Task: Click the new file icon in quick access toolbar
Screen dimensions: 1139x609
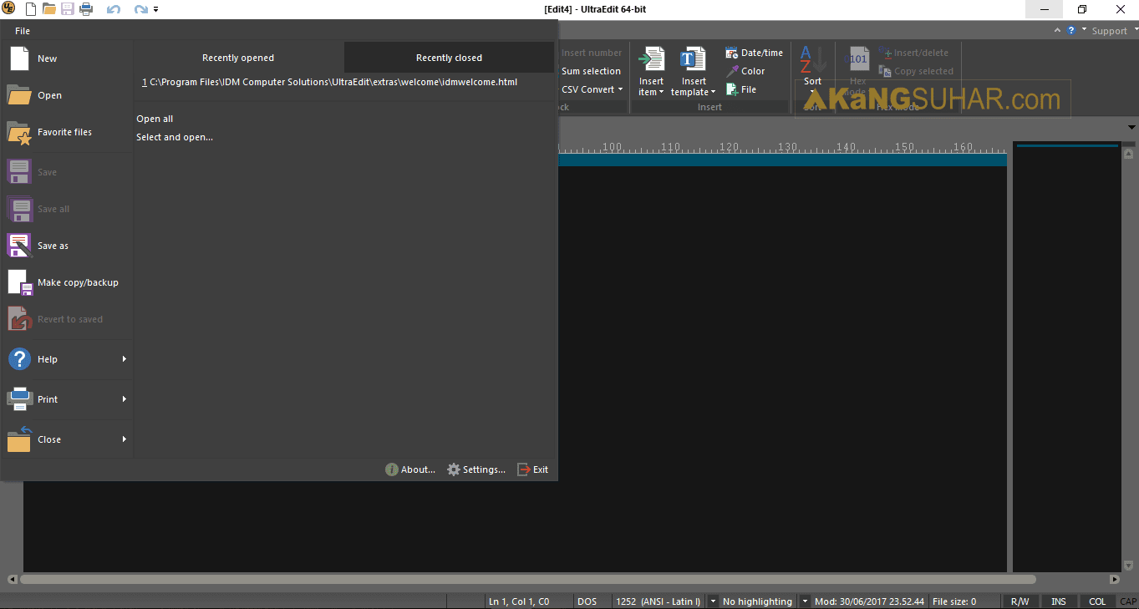Action: point(31,9)
